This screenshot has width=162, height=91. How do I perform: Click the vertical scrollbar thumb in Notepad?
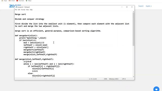(133, 29)
